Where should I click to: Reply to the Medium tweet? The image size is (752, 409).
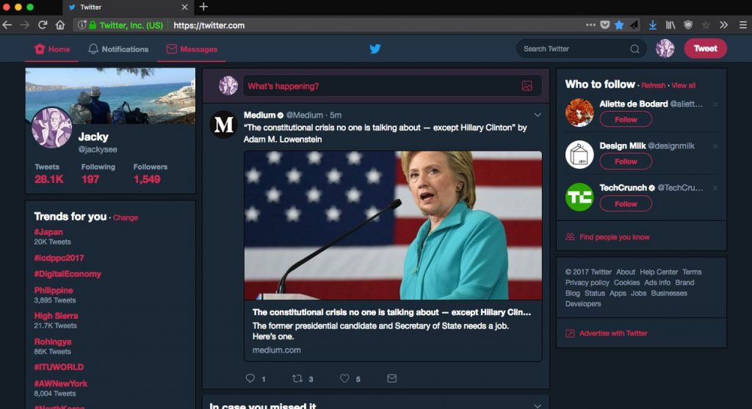point(250,378)
